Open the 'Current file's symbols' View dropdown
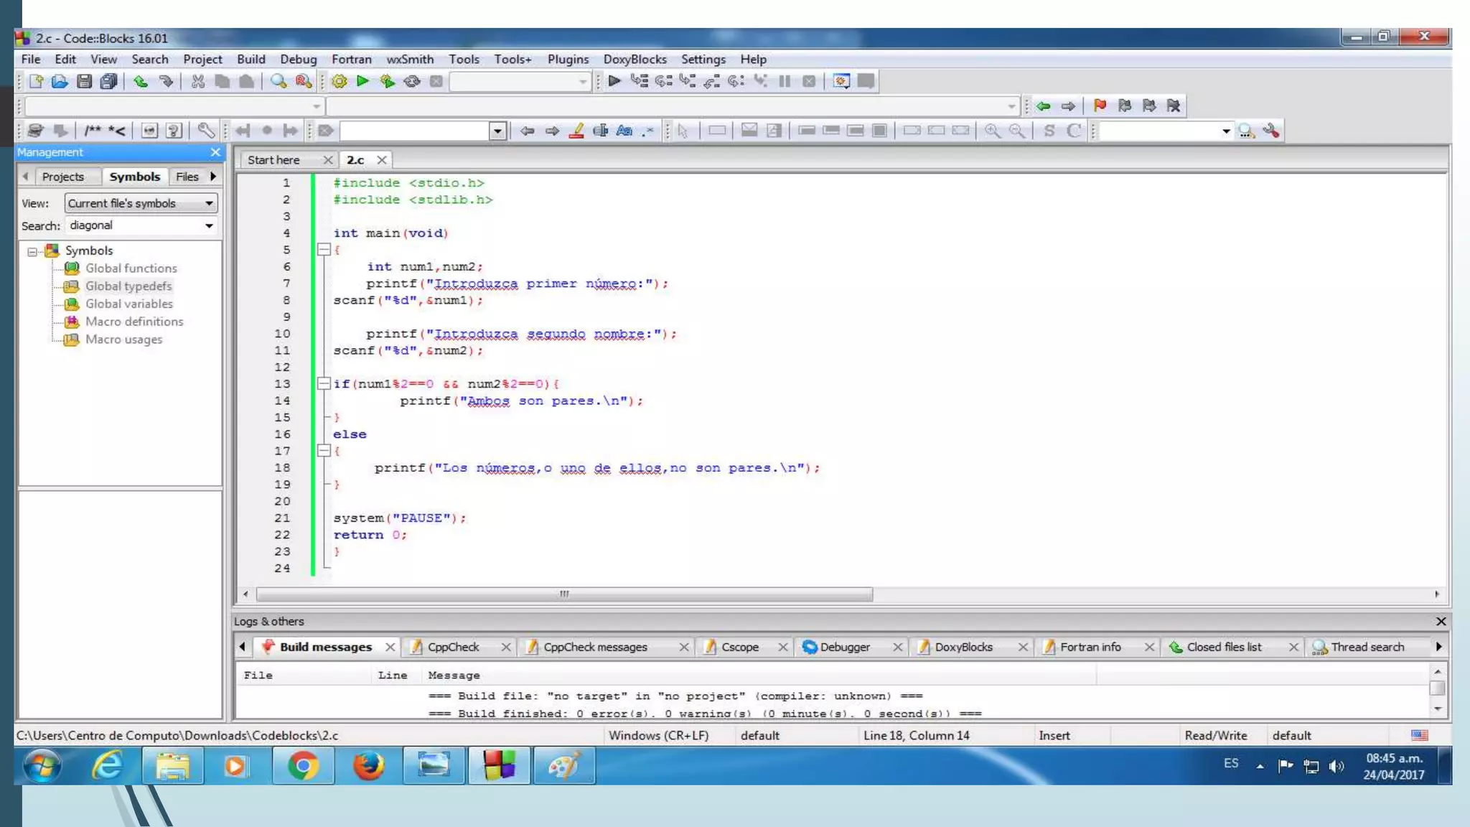The height and width of the screenshot is (827, 1470). pyautogui.click(x=141, y=203)
